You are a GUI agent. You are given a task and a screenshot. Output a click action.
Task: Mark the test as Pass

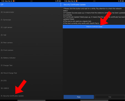[79, 97]
